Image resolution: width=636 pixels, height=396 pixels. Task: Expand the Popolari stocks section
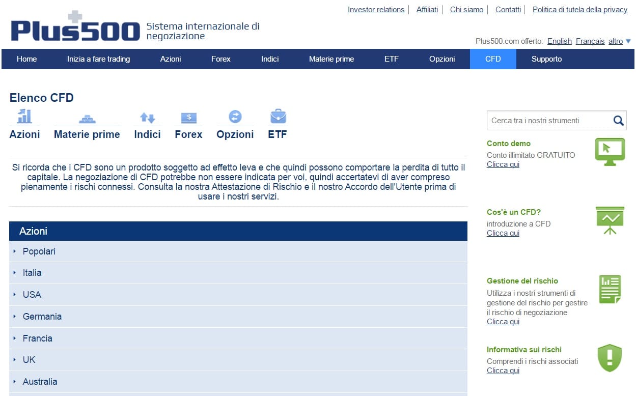click(238, 251)
